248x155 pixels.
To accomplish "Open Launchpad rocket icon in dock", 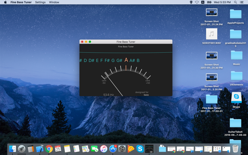I will (x=22, y=149).
